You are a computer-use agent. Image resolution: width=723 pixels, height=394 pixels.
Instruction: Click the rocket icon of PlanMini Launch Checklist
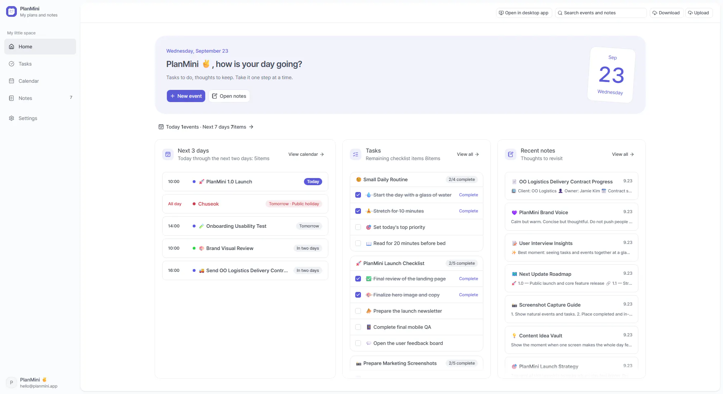[x=358, y=263]
